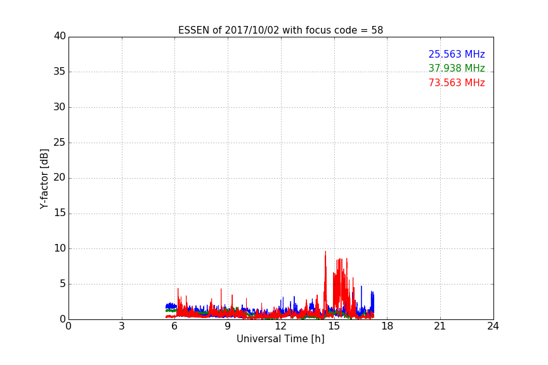Viewport: 548px width, 365px height.
Task: Click the Universal Time [h] axis label
Action: click(280, 339)
